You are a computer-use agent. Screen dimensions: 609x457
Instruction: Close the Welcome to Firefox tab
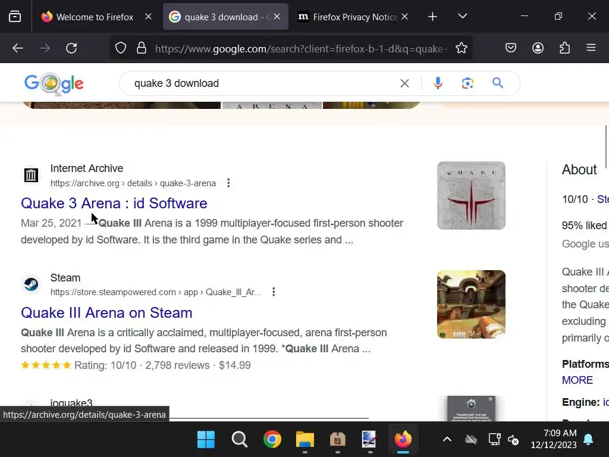pyautogui.click(x=148, y=17)
